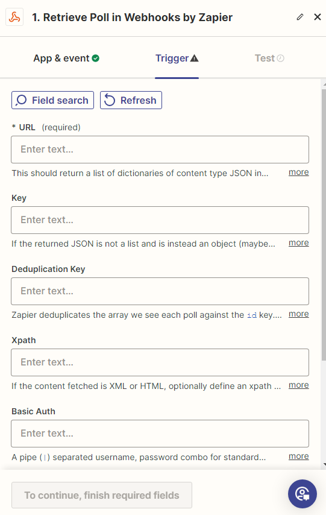Click the warning triangle on Trigger tab
Viewport: 326px width, 515px height.
(x=195, y=58)
